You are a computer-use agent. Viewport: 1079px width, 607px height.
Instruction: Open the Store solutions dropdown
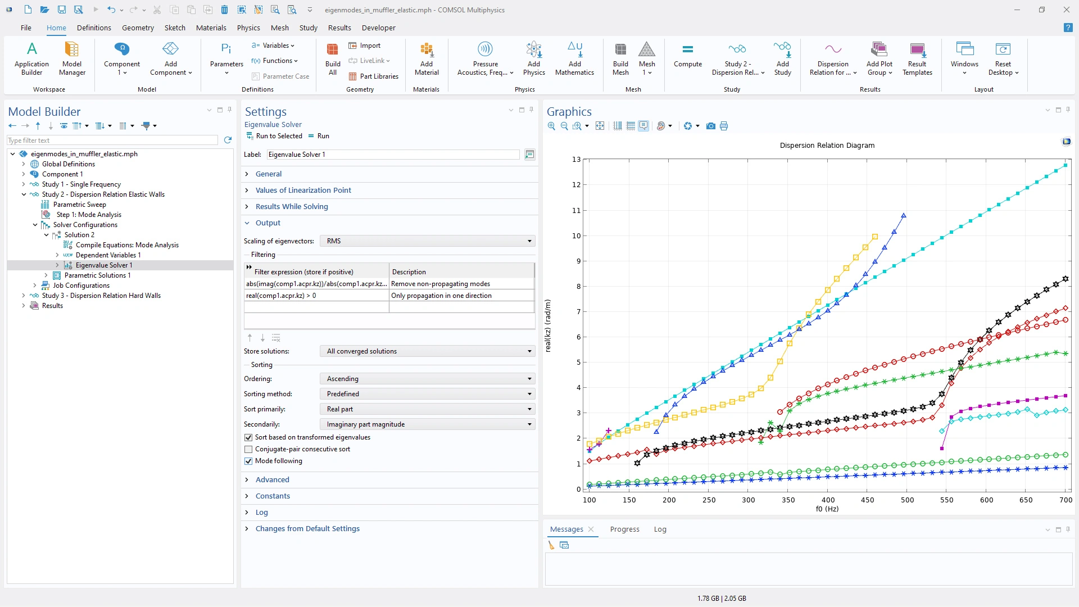coord(427,351)
